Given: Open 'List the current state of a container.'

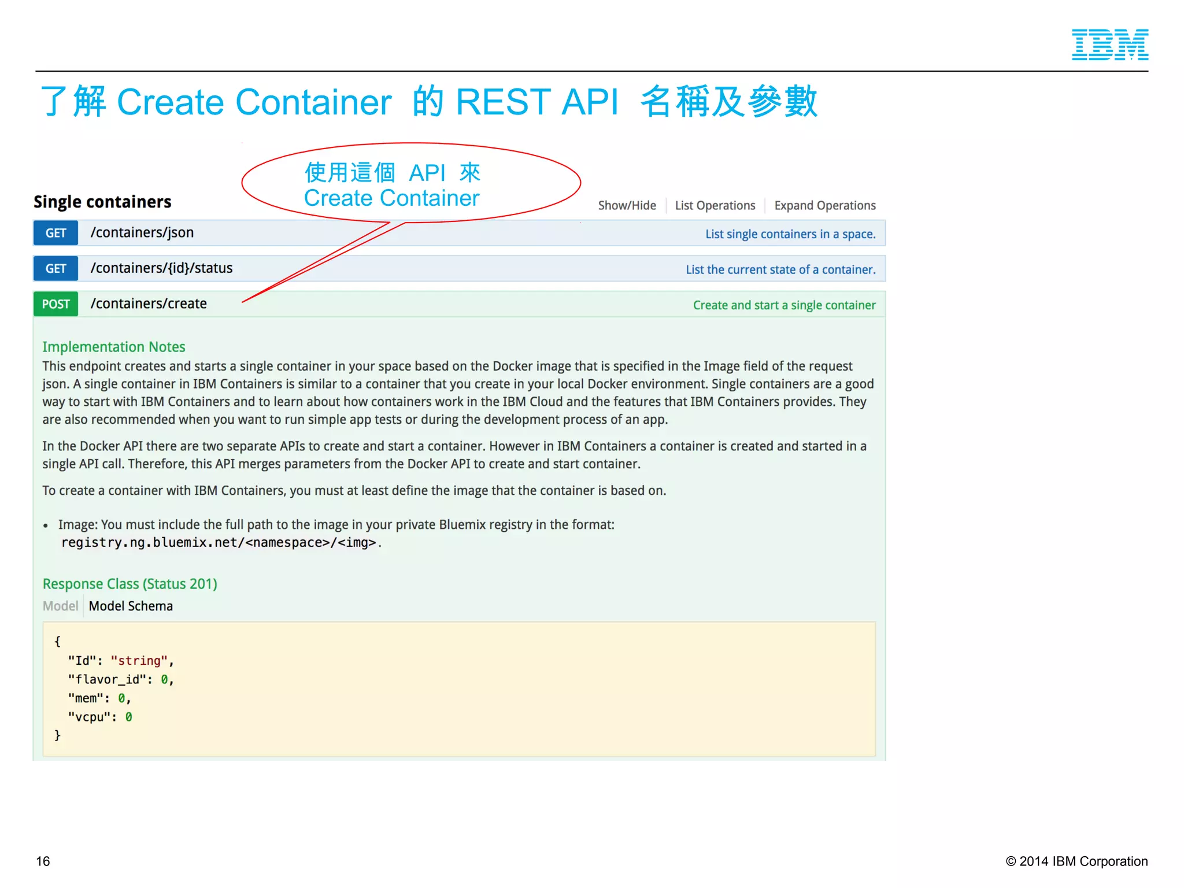Looking at the screenshot, I should coord(780,269).
